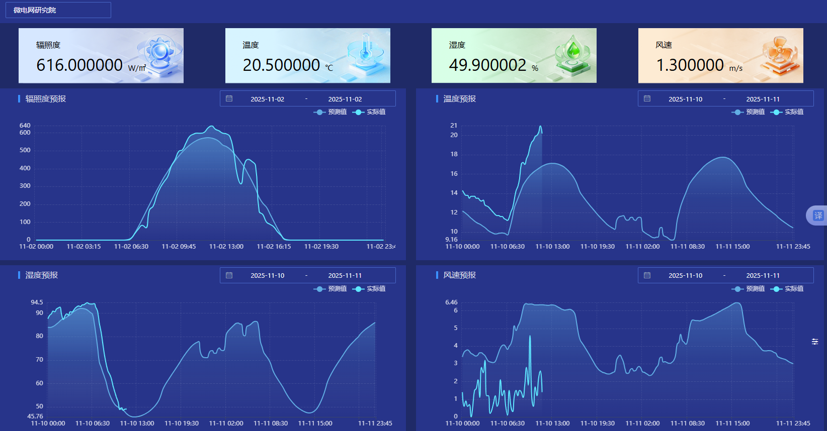Screen dimensions: 827x431
Task: Select end date 2025-11-11 in 温度预报
Action: click(x=763, y=99)
